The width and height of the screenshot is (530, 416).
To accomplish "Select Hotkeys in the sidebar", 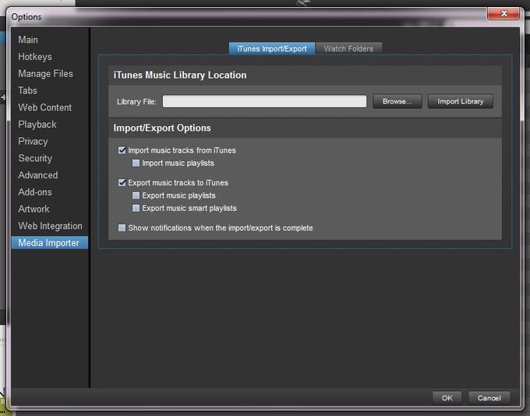I will click(35, 57).
